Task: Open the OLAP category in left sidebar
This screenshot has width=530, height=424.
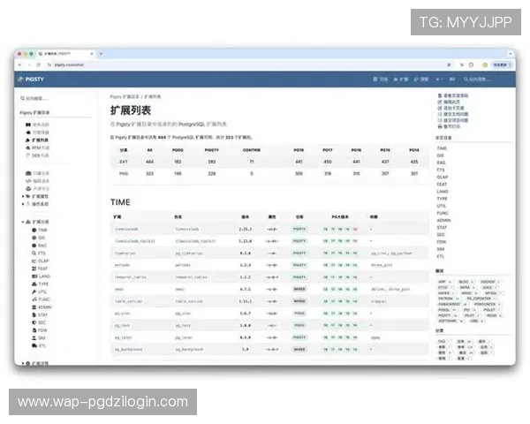Action: tap(43, 261)
